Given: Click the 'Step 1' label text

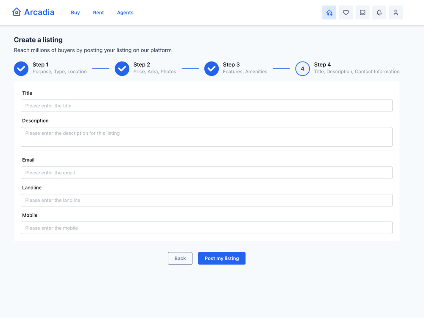Looking at the screenshot, I should pos(41,64).
